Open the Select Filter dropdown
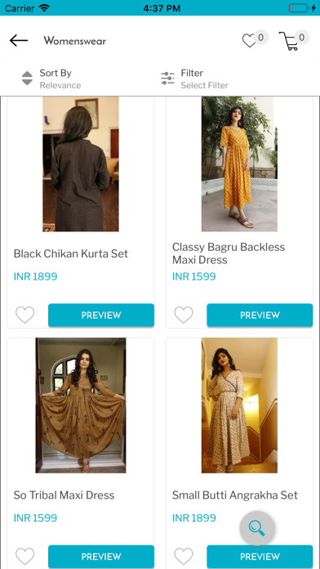 [204, 78]
